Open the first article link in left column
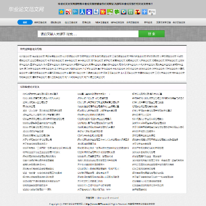This screenshot has height=206, width=206. (41, 94)
